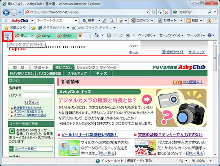The image size is (220, 166).
Task: Click the browser Back arrow button
Action: click(6, 12)
